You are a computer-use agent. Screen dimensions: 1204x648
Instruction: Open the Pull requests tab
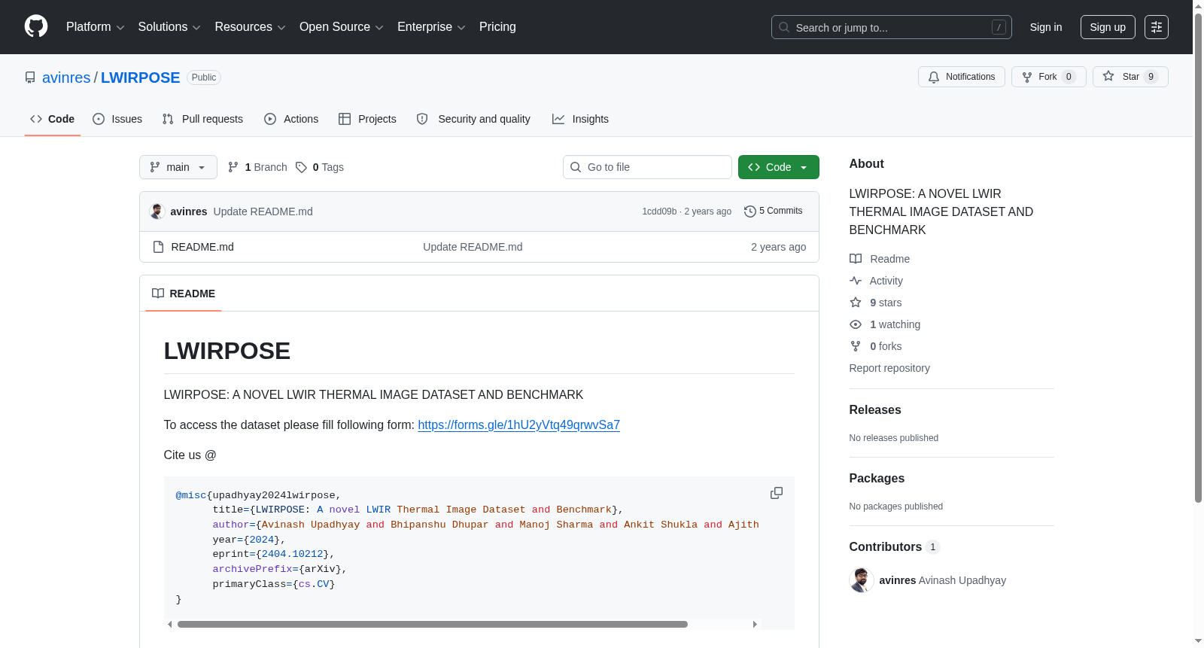[202, 119]
